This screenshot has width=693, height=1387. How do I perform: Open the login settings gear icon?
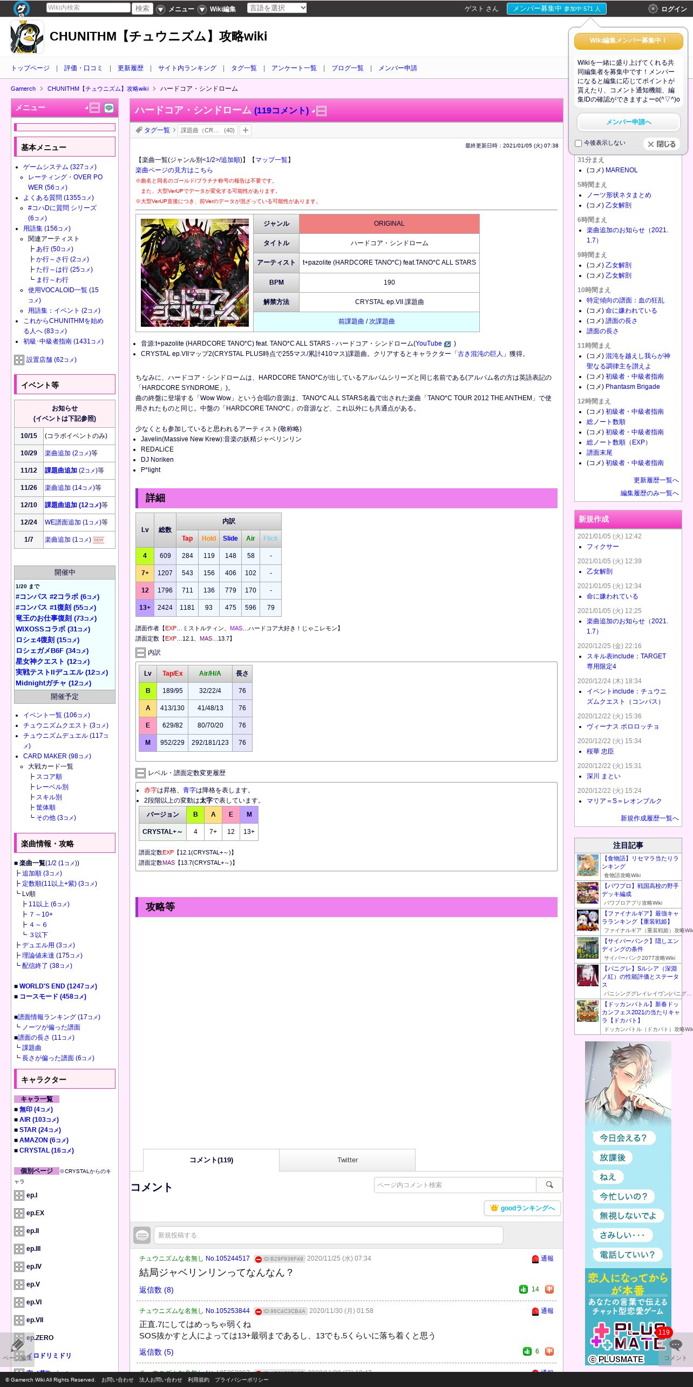[653, 9]
